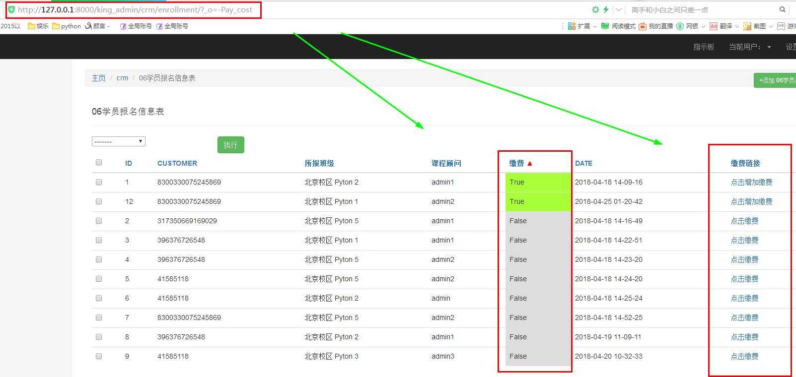This screenshot has width=796, height=377.
Task: Check the row with ID 2
Action: click(99, 221)
